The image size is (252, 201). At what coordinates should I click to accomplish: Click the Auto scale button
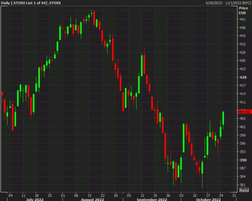pos(244,190)
